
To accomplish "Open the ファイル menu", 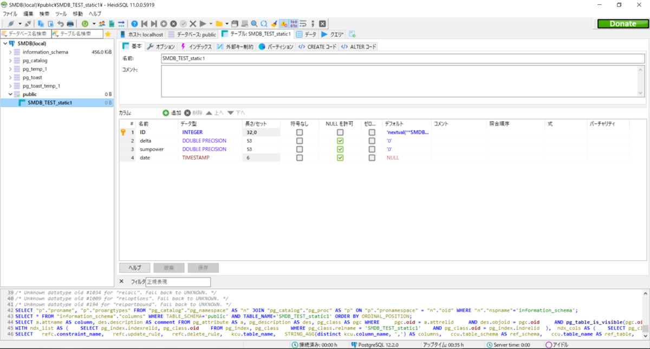I will coord(10,14).
